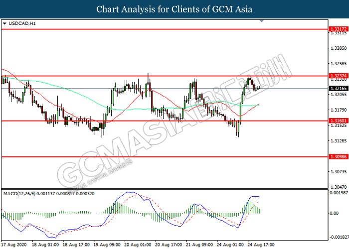Click the 1.32165 current price tag
This screenshot has height=249, width=349.
pyautogui.click(x=338, y=88)
